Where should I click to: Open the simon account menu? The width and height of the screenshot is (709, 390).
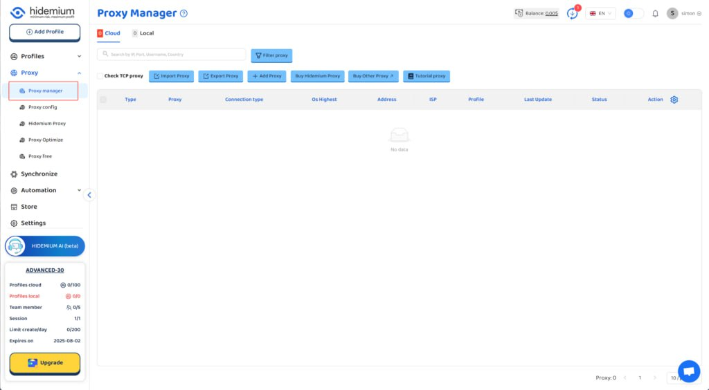[692, 14]
